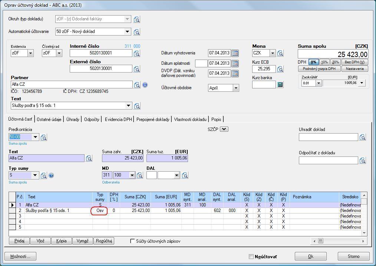Open lookup icon next to Predkontácia
Screen dimensions: 376x266
[44, 137]
